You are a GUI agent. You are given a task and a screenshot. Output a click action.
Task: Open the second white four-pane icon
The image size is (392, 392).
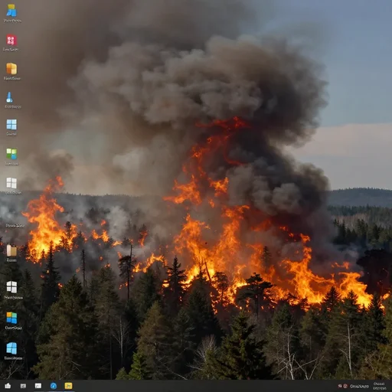pyautogui.click(x=11, y=287)
